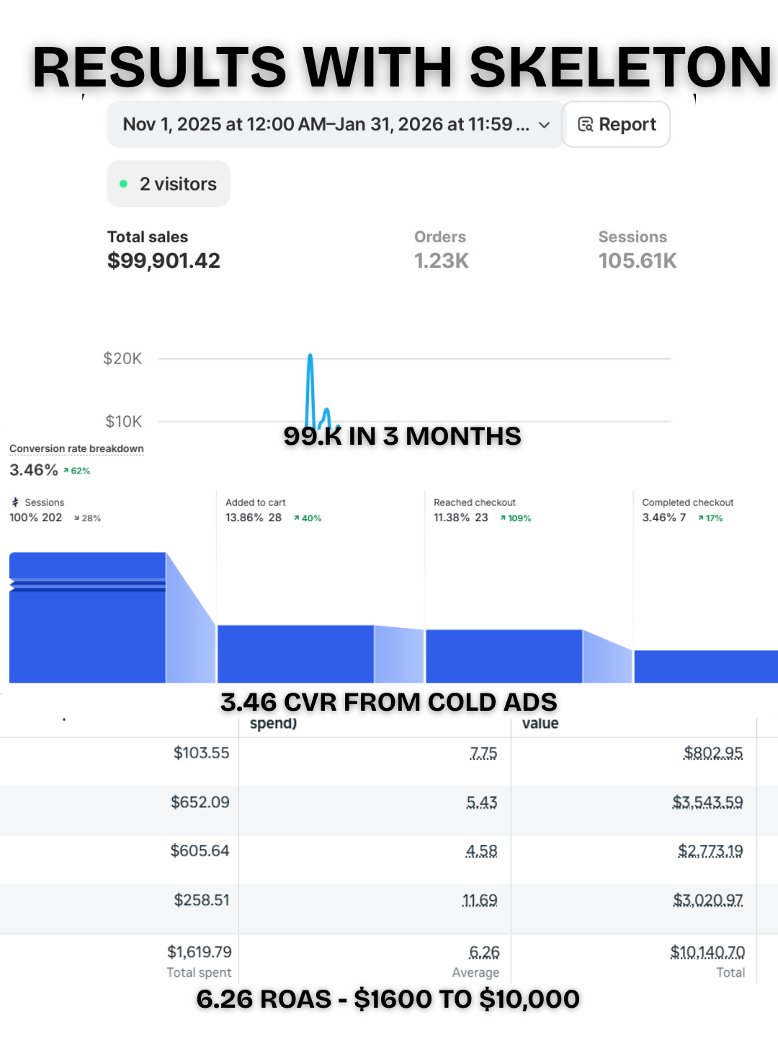The width and height of the screenshot is (778, 1038).
Task: Click the green live visitors dot
Action: (124, 184)
